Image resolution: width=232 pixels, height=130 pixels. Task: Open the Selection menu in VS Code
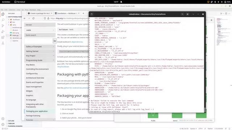point(12,10)
